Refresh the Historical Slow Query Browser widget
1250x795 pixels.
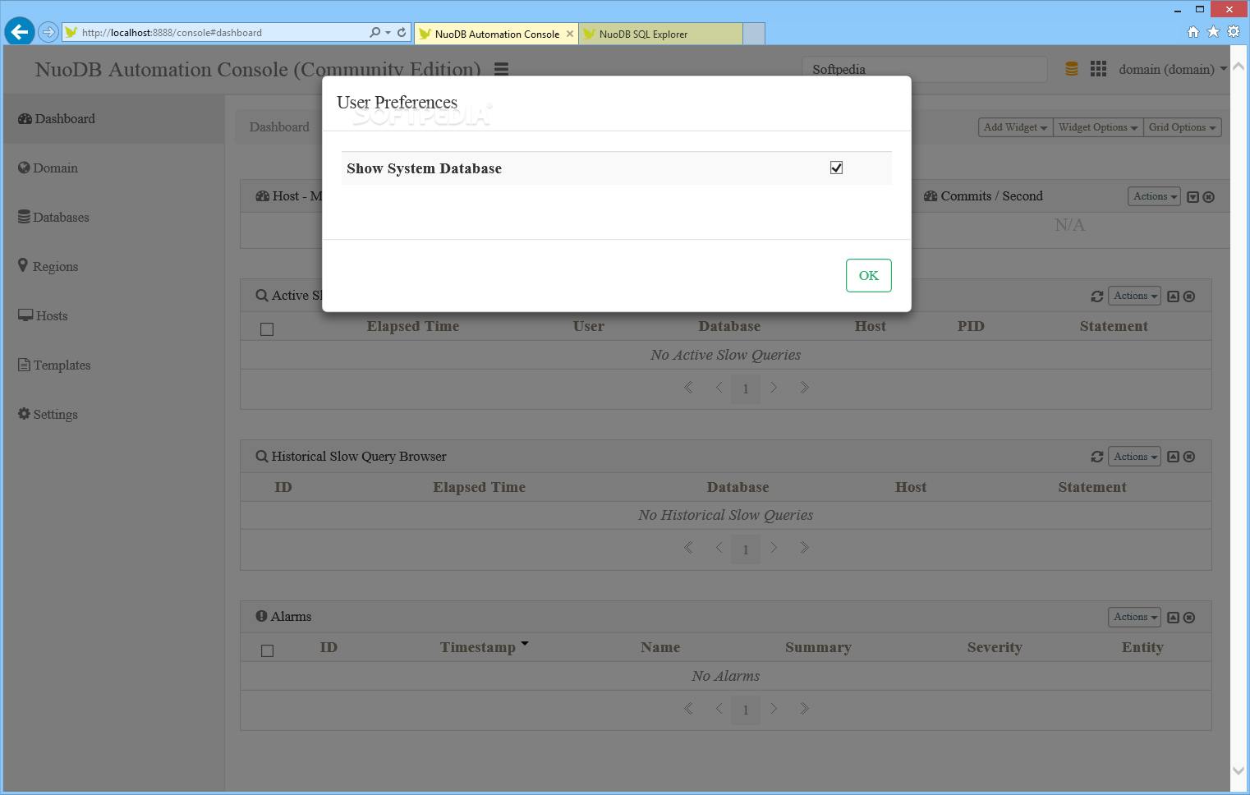tap(1096, 457)
